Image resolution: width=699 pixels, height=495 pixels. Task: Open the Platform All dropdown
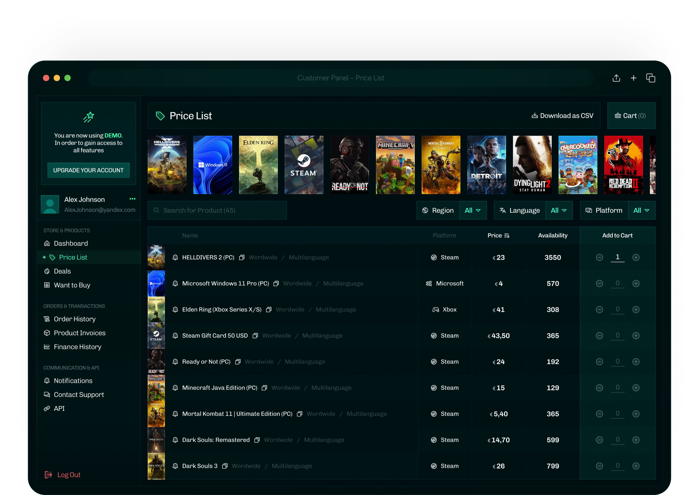[x=641, y=210]
